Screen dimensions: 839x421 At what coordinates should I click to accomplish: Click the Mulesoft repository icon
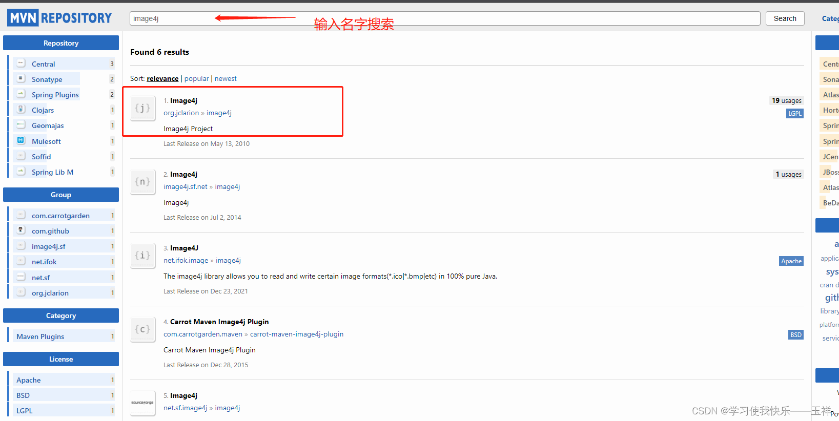tap(21, 140)
